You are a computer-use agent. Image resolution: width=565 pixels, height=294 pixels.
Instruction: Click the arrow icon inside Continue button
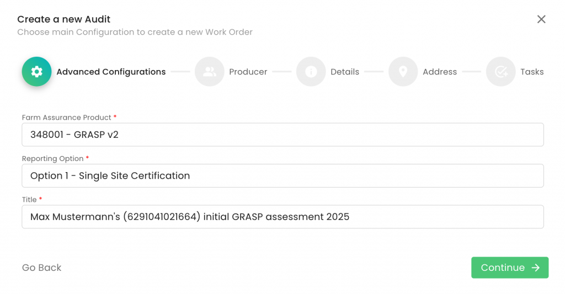(535, 268)
